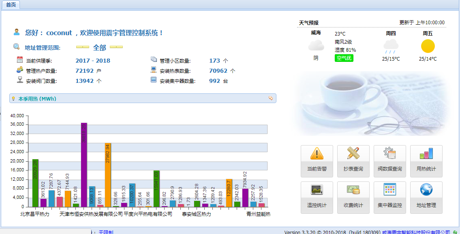The height and width of the screenshot is (234, 460).
Task: Open 集中器监控 concentrator monitoring
Action: tap(389, 197)
